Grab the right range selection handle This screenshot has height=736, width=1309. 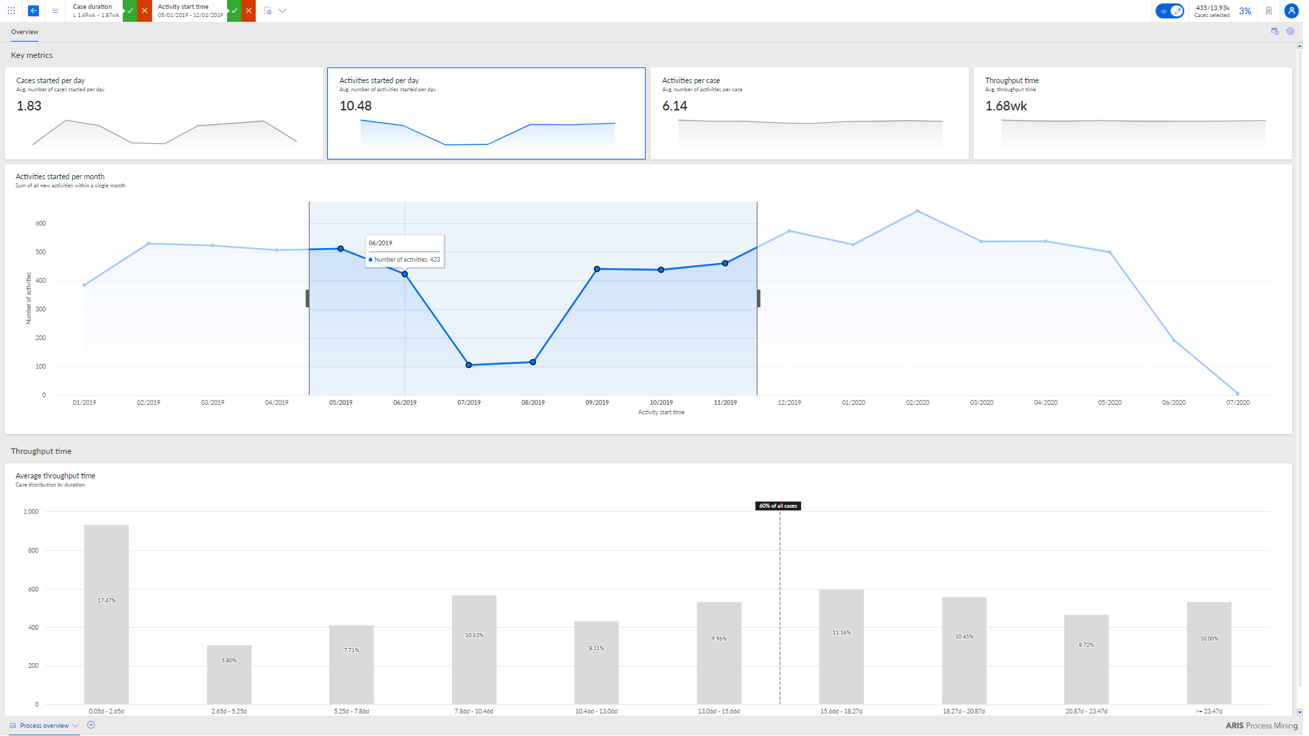pos(759,298)
